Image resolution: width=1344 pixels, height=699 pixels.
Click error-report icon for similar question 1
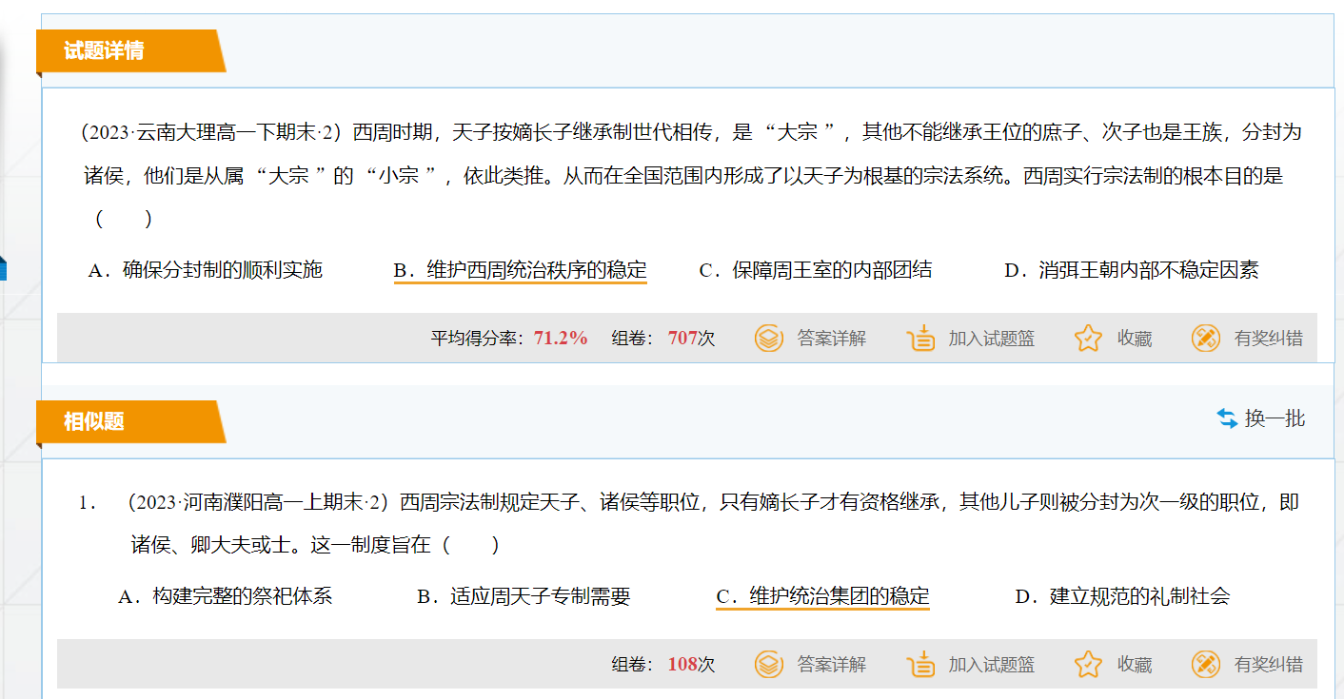tap(1205, 664)
